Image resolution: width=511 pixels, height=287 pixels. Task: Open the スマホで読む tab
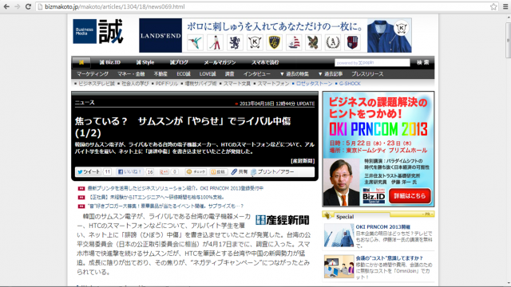(265, 62)
